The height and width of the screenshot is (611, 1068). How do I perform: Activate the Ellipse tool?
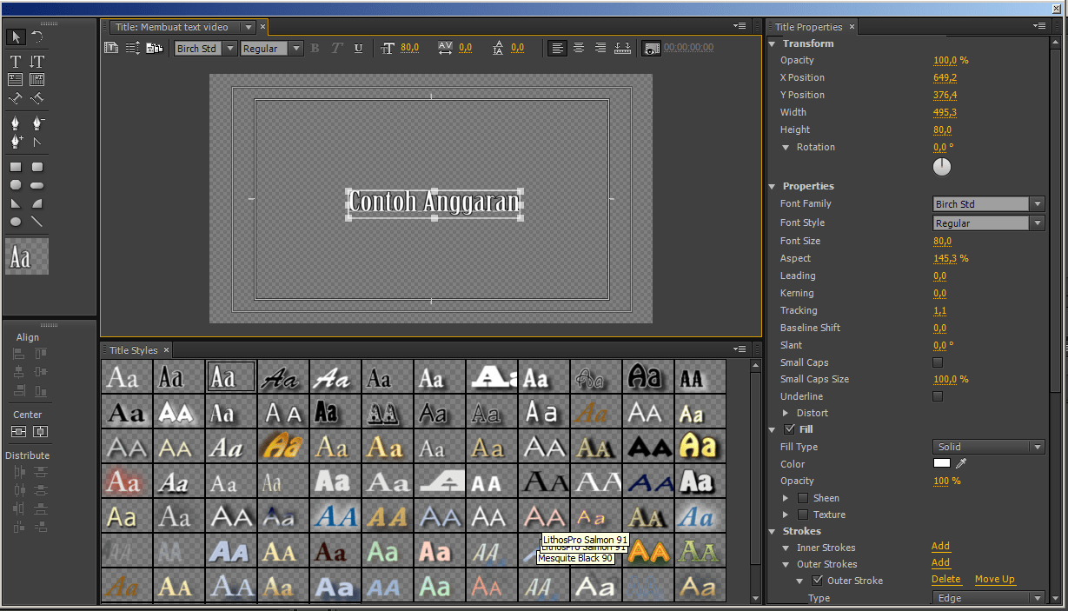(x=15, y=222)
